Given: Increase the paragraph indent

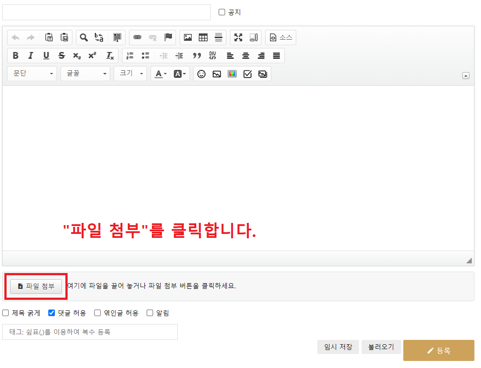Looking at the screenshot, I should click(x=179, y=56).
